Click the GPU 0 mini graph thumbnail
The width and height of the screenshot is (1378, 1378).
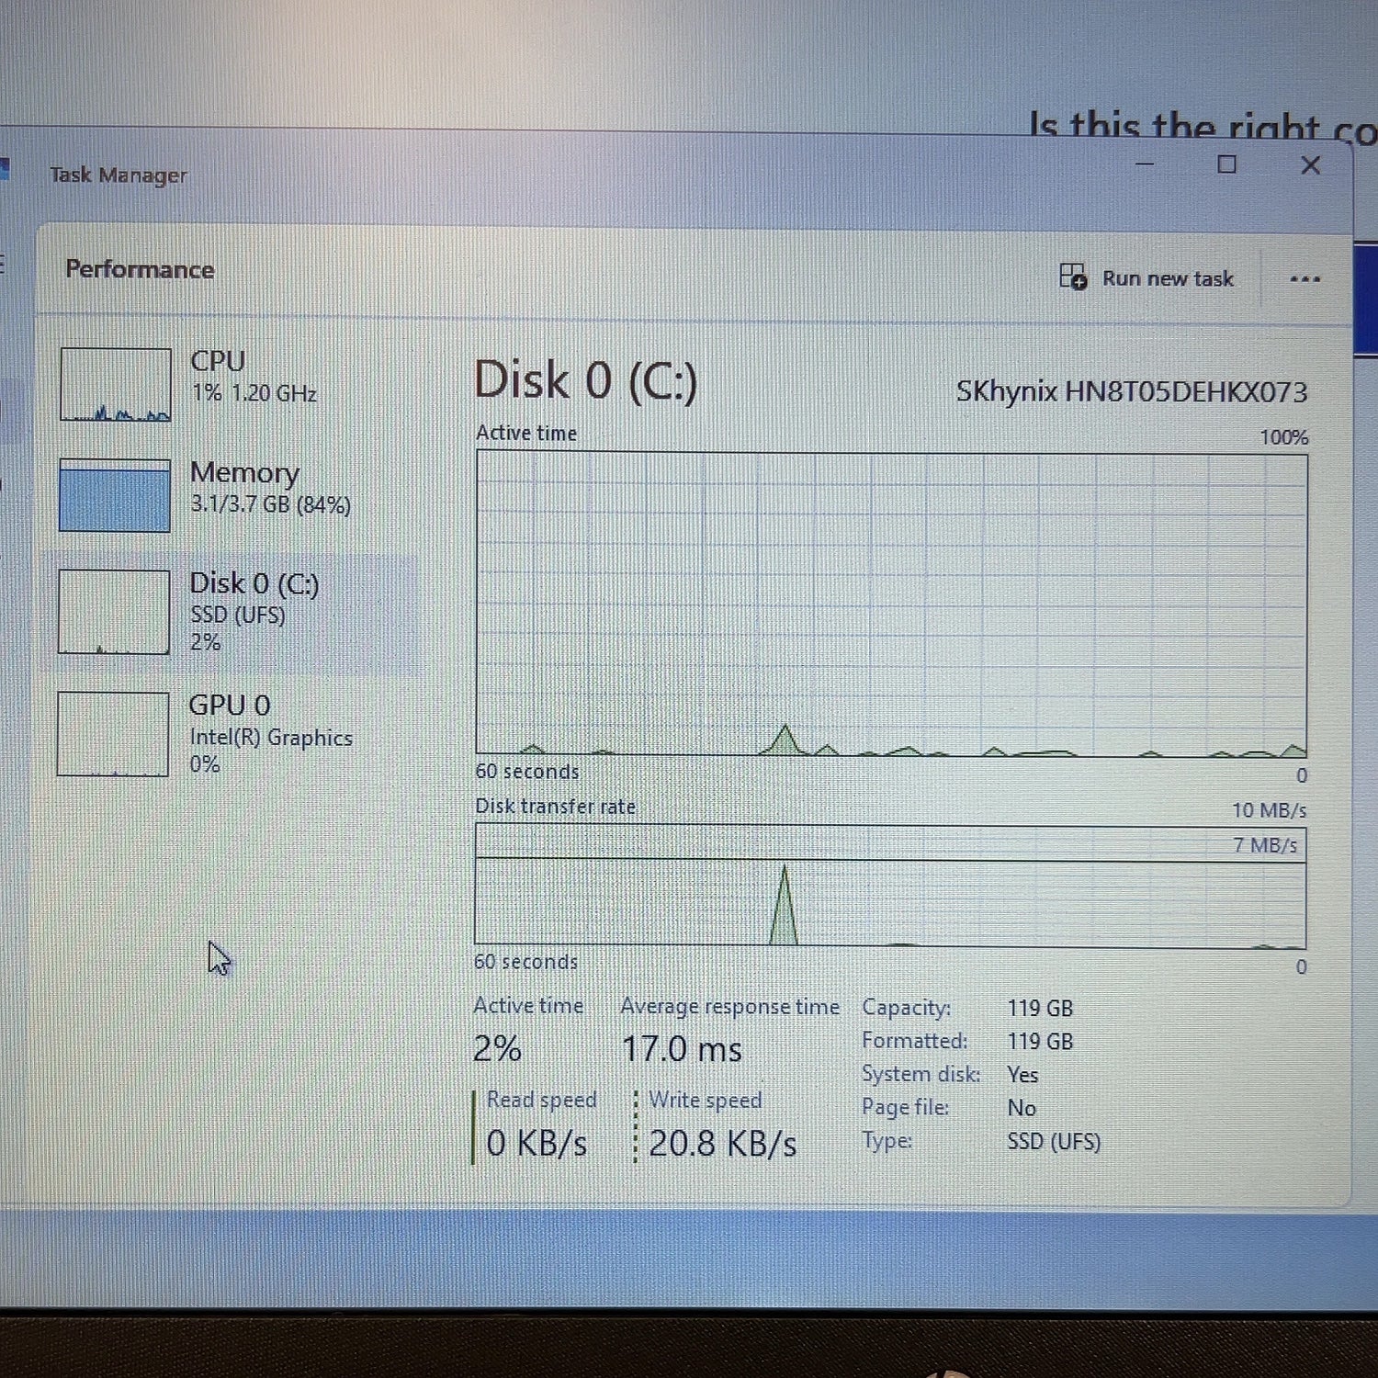click(113, 733)
